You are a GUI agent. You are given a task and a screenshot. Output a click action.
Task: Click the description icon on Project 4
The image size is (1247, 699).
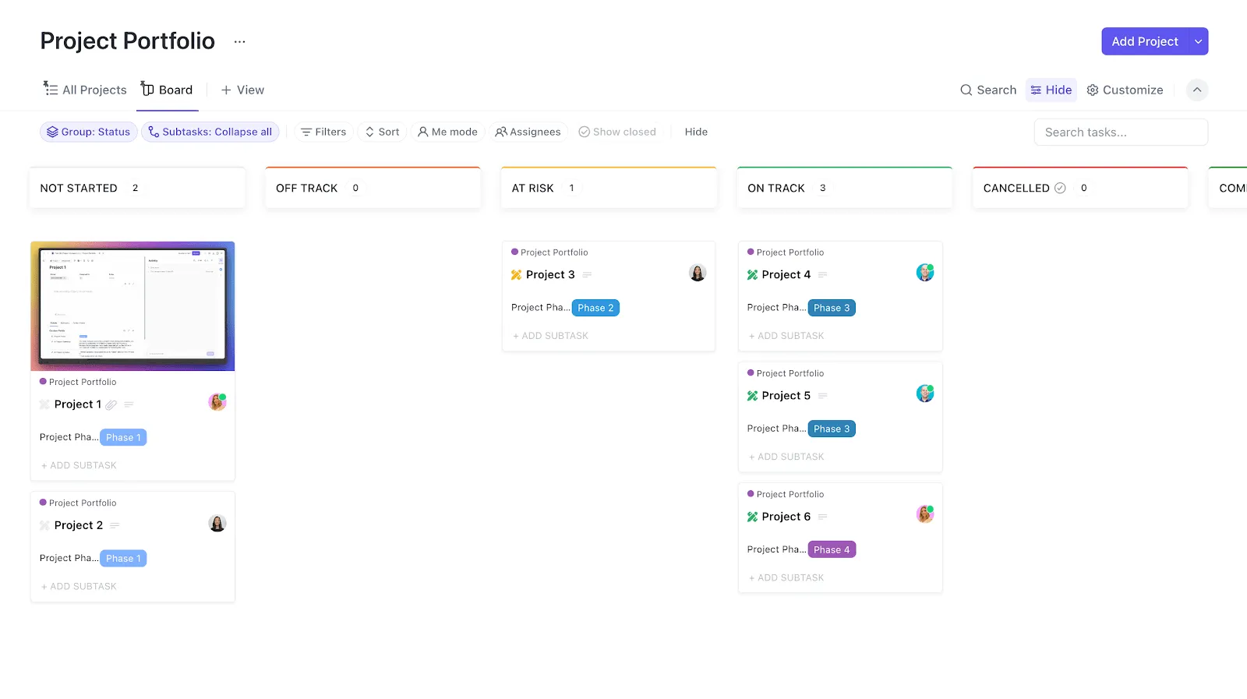pos(822,274)
